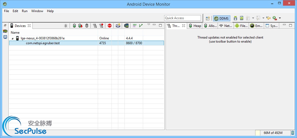Select the Devices tab
Screen dimensions: 297x138
pos(20,26)
